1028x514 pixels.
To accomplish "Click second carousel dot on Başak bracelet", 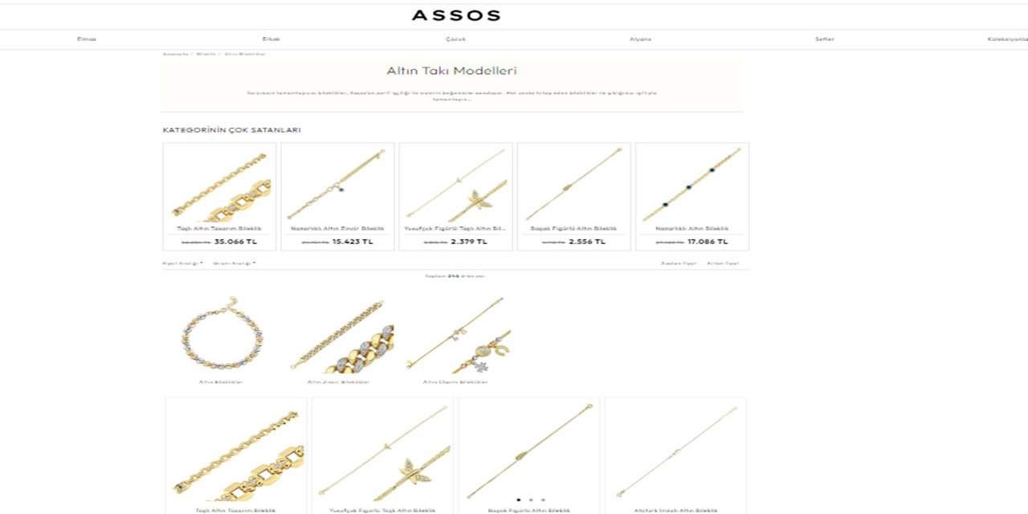I will point(530,500).
